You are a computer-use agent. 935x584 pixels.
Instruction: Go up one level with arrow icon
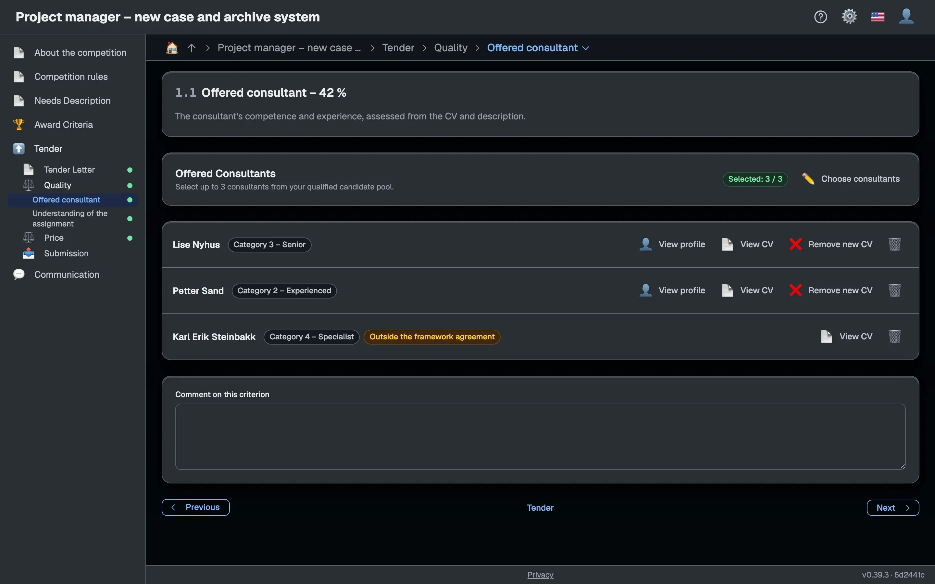191,48
